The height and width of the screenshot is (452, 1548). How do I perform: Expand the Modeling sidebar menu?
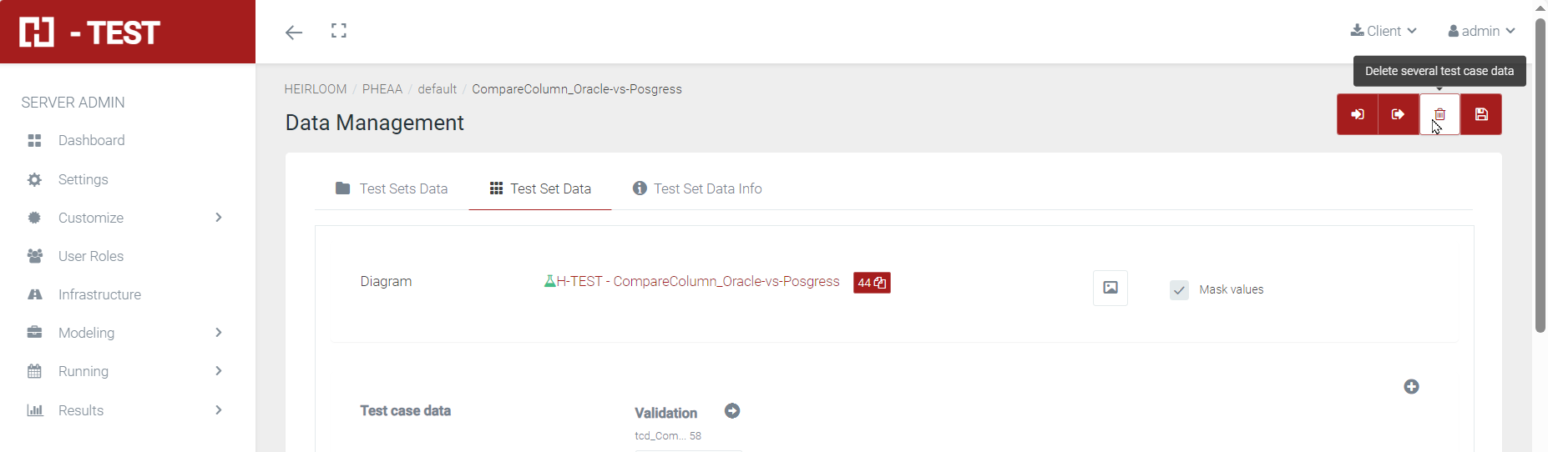(x=125, y=333)
